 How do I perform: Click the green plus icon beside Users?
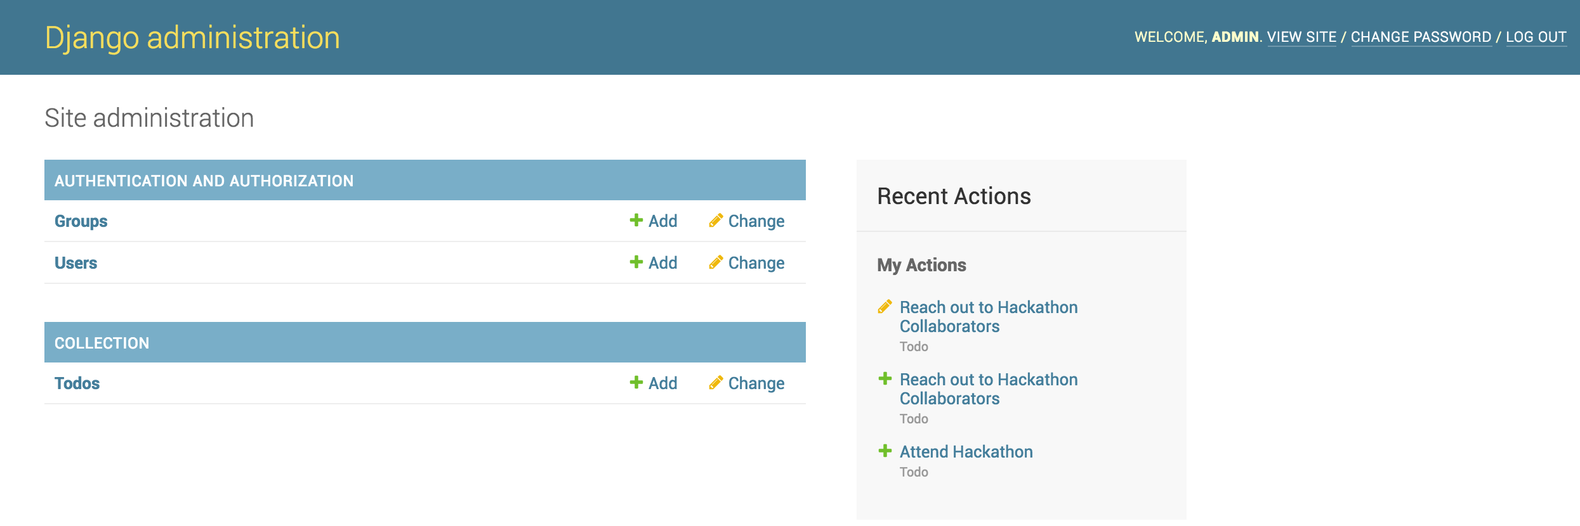636,262
